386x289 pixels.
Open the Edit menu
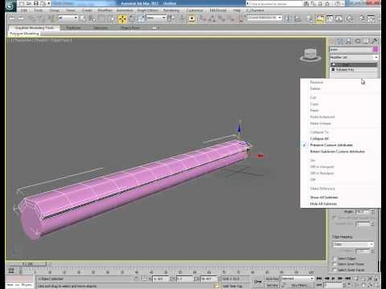(x=24, y=10)
